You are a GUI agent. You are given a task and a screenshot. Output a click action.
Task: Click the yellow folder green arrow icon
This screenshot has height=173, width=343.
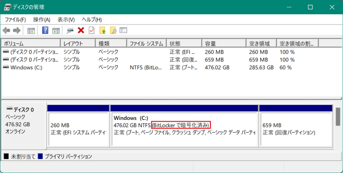[103, 30]
